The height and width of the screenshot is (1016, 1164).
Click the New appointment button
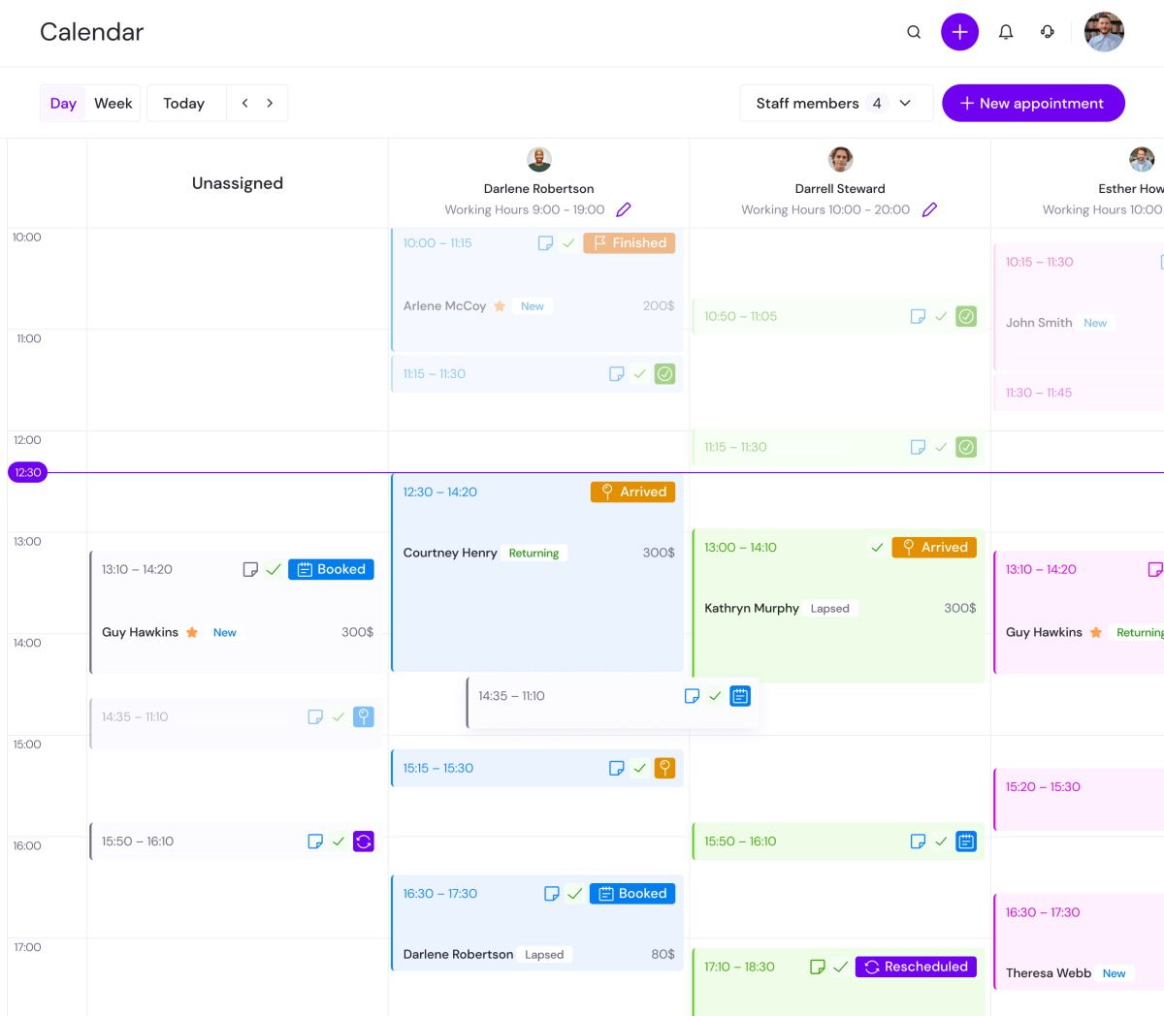(x=1033, y=103)
